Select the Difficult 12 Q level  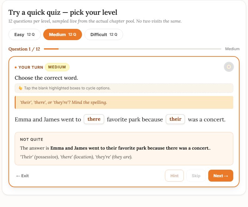(104, 34)
